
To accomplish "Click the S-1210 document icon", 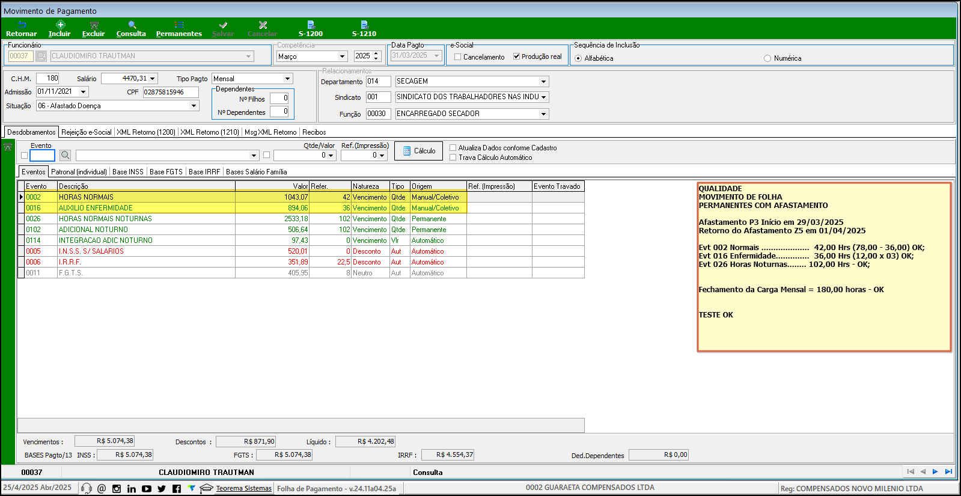I will pyautogui.click(x=364, y=25).
